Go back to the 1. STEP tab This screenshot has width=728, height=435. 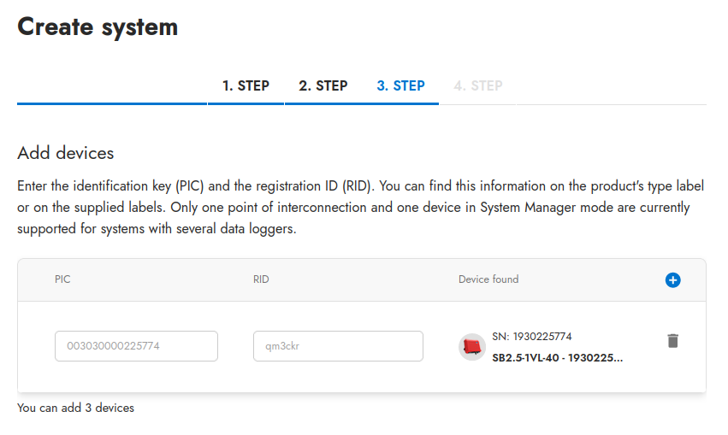point(246,85)
